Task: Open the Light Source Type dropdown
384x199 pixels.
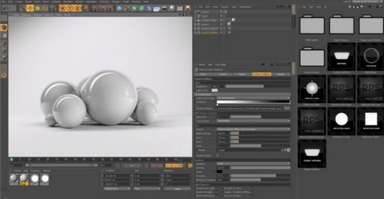Action: coord(253,98)
